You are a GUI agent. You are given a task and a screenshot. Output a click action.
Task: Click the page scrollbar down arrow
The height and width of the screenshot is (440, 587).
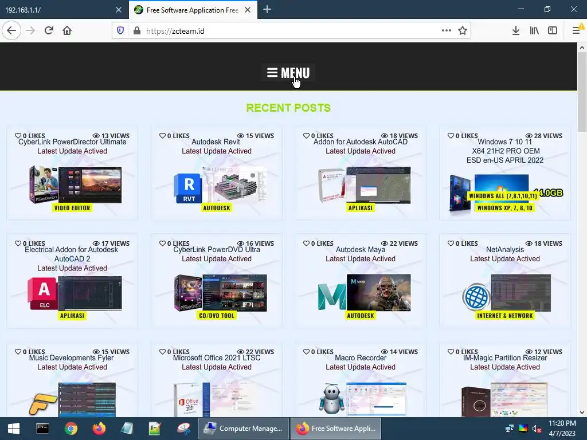coord(582,412)
